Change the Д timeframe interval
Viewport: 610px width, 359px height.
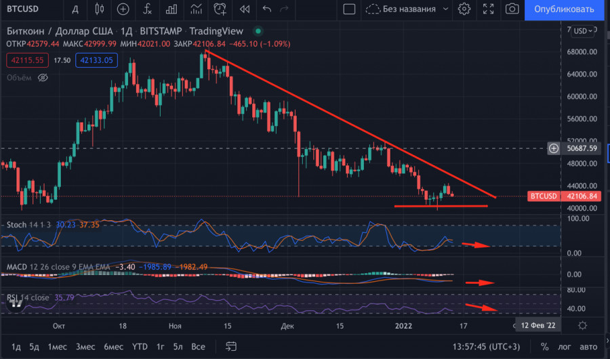click(75, 9)
